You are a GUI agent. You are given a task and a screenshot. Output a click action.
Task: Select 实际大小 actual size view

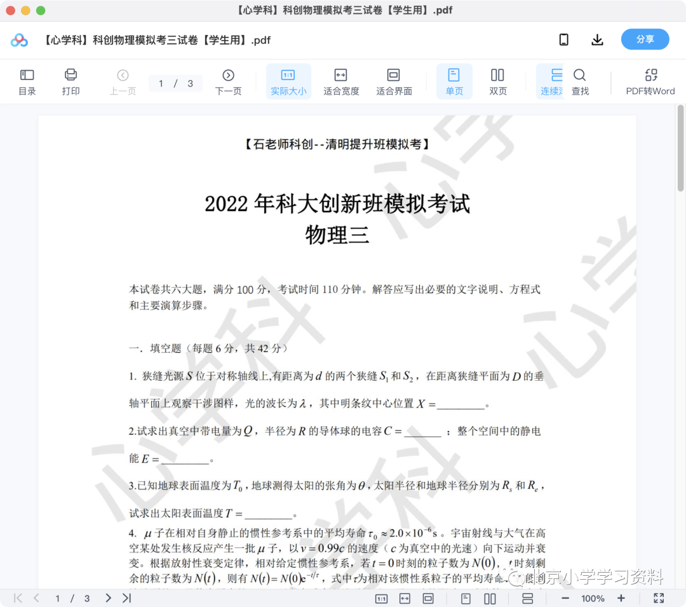pyautogui.click(x=288, y=81)
